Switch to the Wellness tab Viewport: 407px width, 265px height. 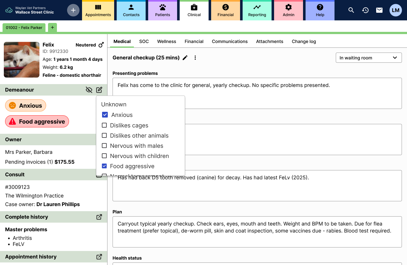(167, 41)
